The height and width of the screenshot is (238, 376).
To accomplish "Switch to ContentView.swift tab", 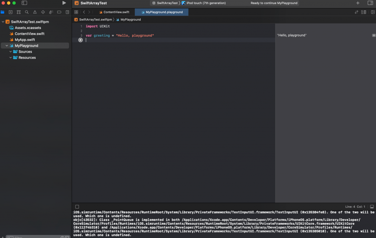I will pos(114,12).
